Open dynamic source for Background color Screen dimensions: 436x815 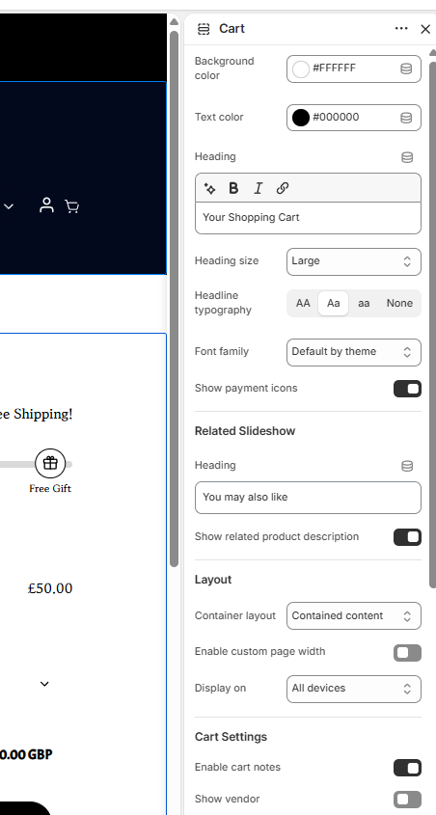click(406, 68)
